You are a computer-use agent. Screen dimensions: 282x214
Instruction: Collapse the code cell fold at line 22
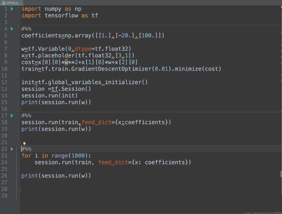pos(19,149)
